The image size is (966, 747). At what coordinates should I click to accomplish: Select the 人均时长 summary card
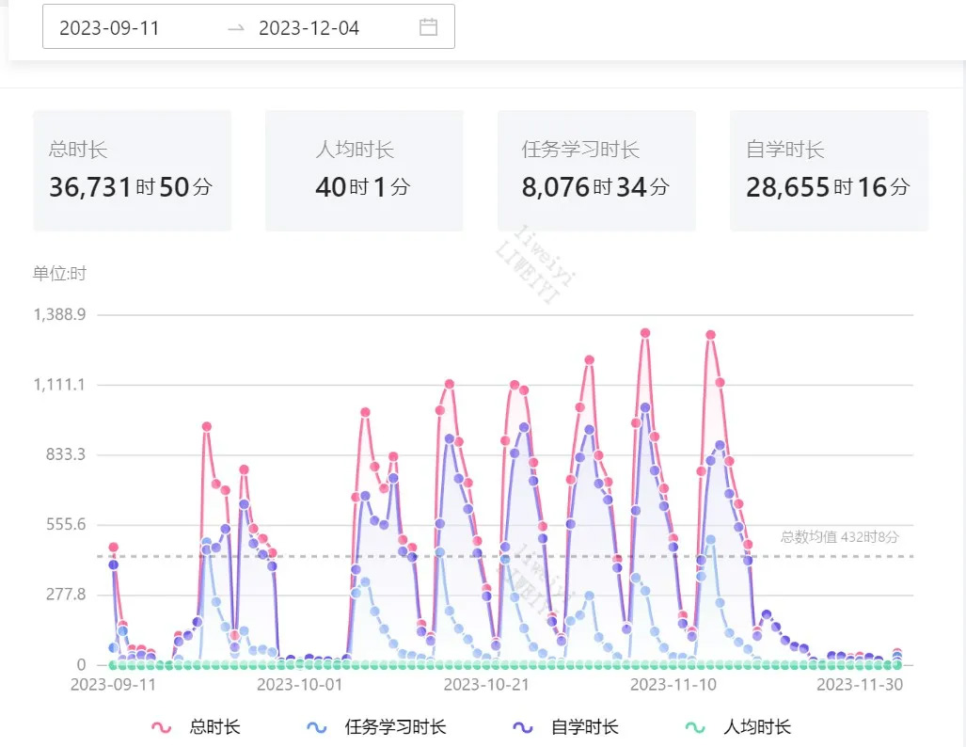coord(364,170)
